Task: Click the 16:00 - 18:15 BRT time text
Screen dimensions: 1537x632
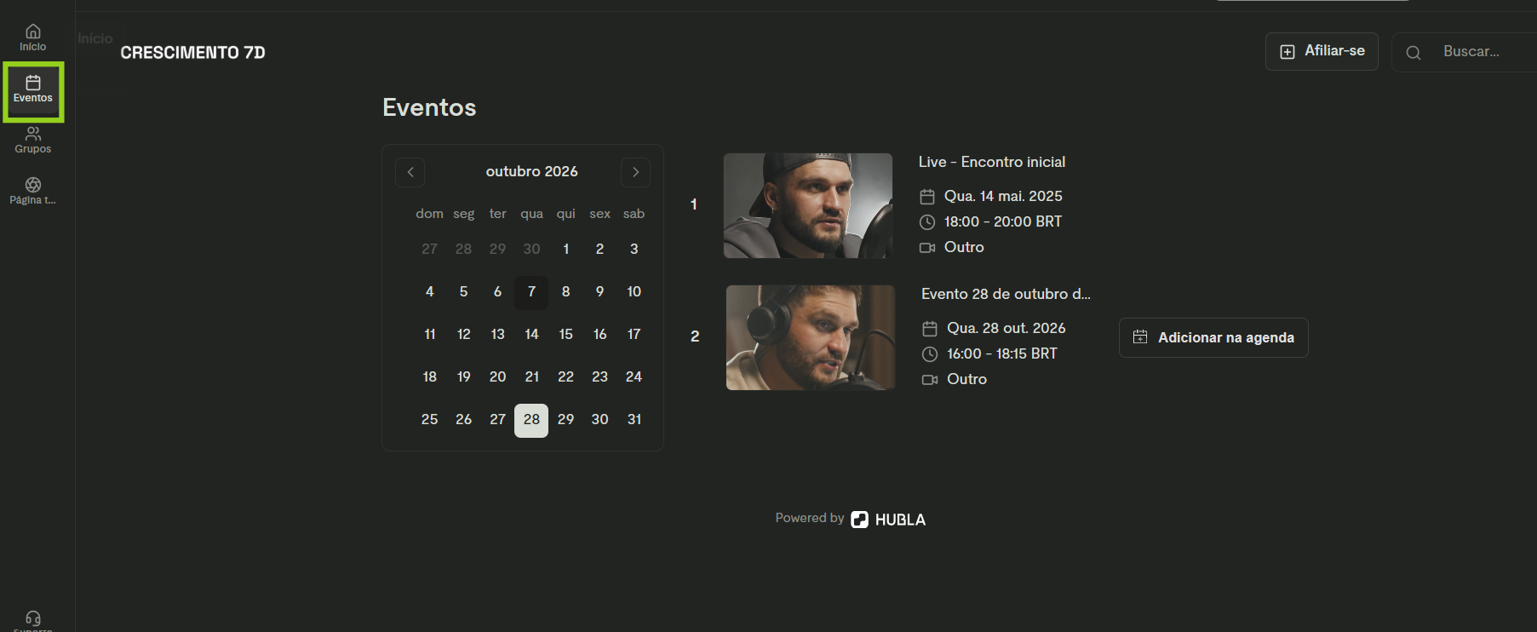Action: [x=1002, y=354]
